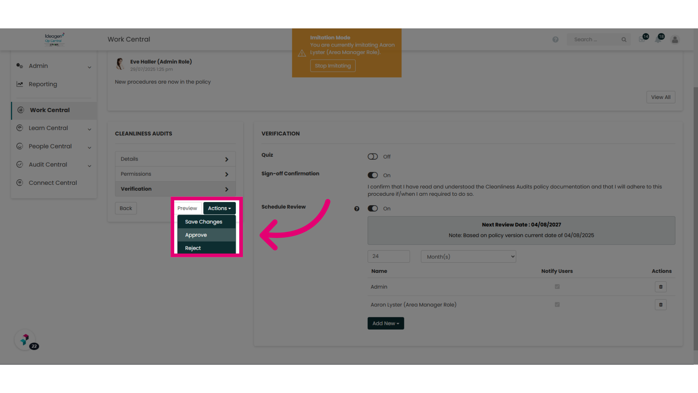Open the Actions dropdown button
The width and height of the screenshot is (698, 393).
pos(219,208)
